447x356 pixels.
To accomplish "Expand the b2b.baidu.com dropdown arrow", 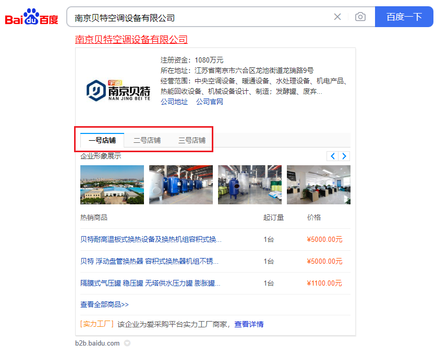I will [127, 343].
